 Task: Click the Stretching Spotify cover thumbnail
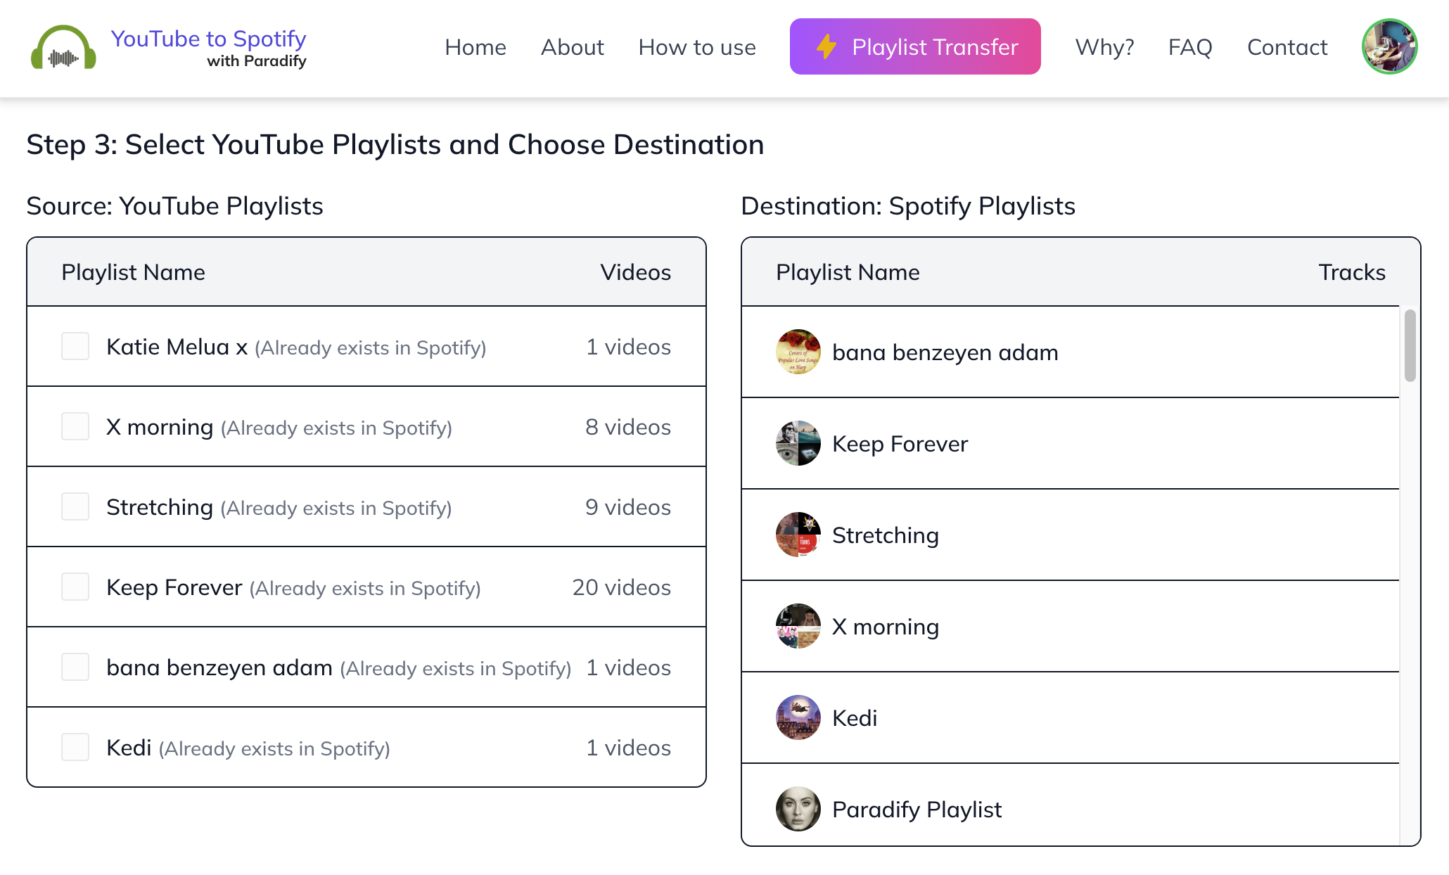point(798,535)
